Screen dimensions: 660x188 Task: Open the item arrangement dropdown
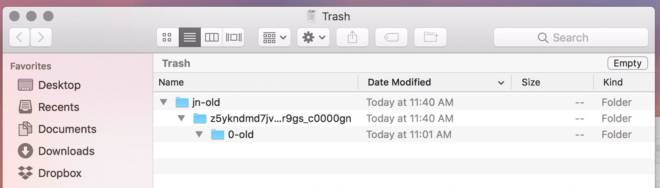(x=274, y=37)
